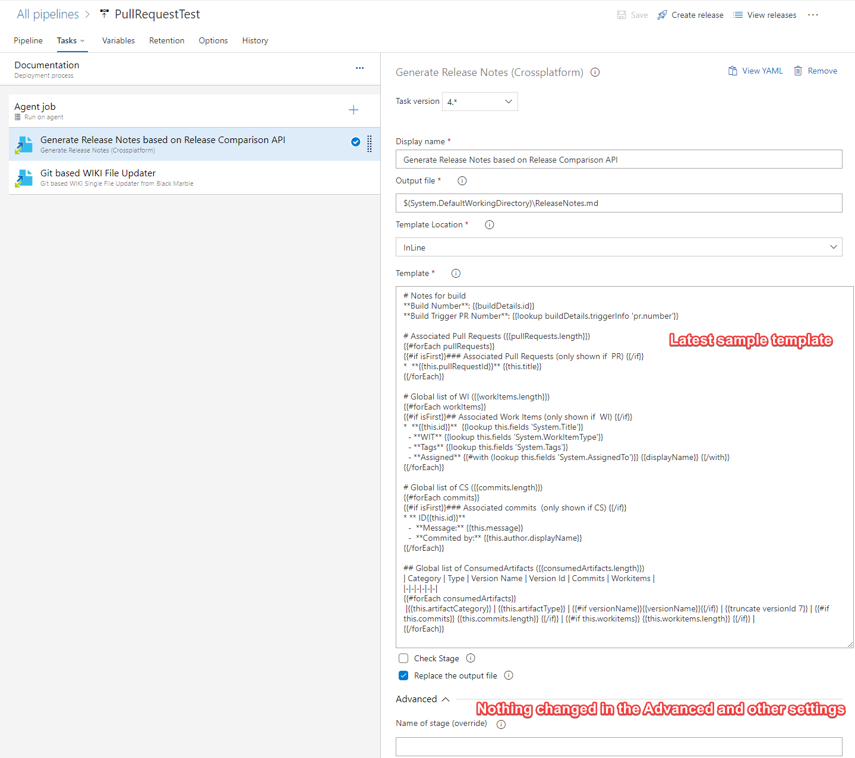The width and height of the screenshot is (855, 758).
Task: Open the Task version dropdown
Action: tap(479, 101)
